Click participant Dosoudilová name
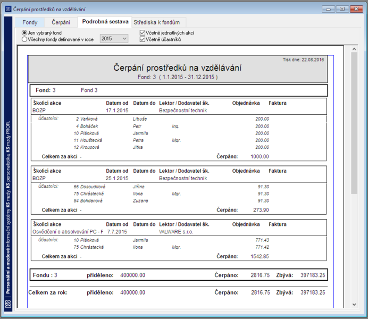 click(x=93, y=187)
